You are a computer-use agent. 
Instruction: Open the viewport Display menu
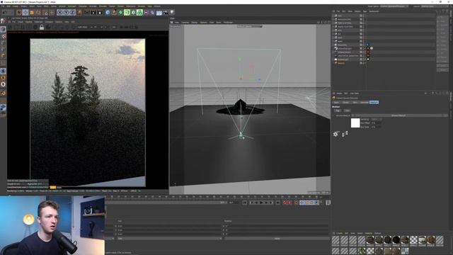point(194,22)
